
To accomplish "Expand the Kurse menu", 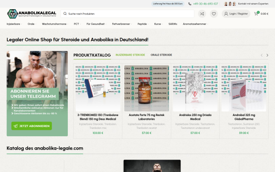I will pos(159,24).
